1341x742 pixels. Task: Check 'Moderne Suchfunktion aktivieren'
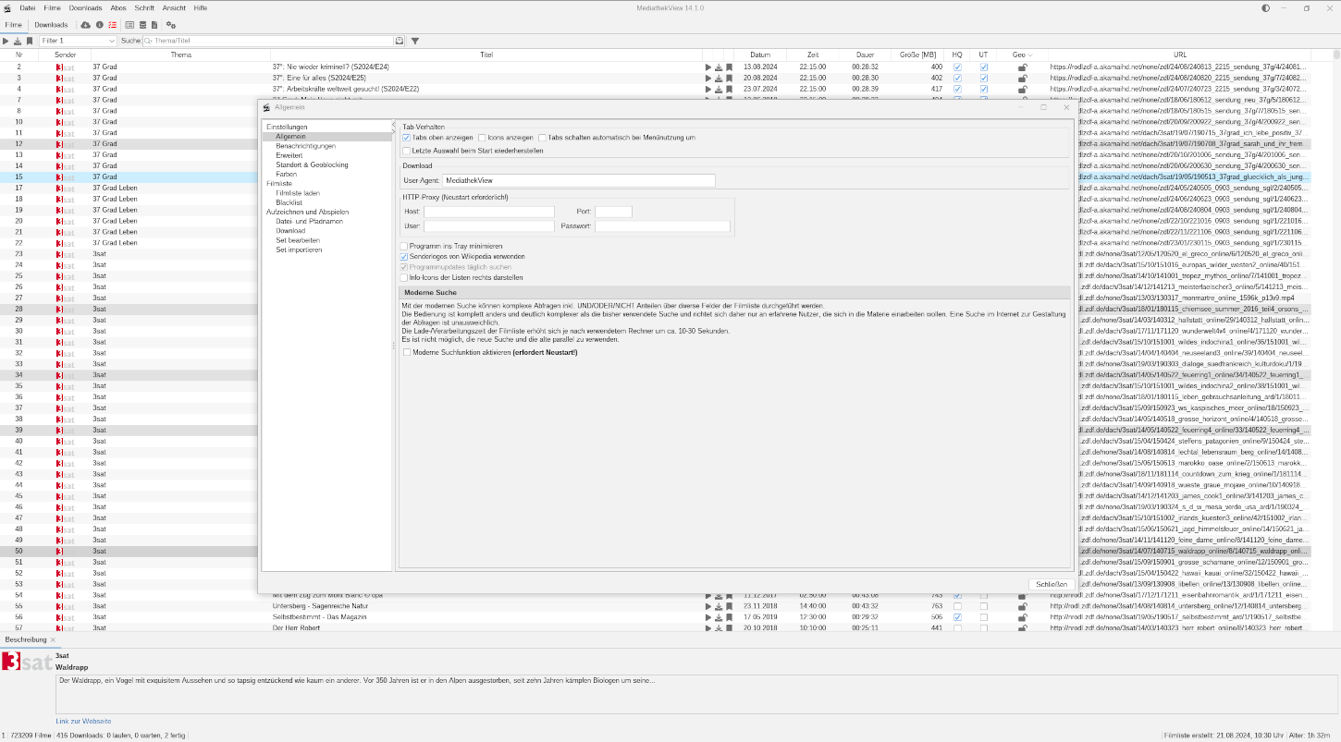tap(407, 352)
